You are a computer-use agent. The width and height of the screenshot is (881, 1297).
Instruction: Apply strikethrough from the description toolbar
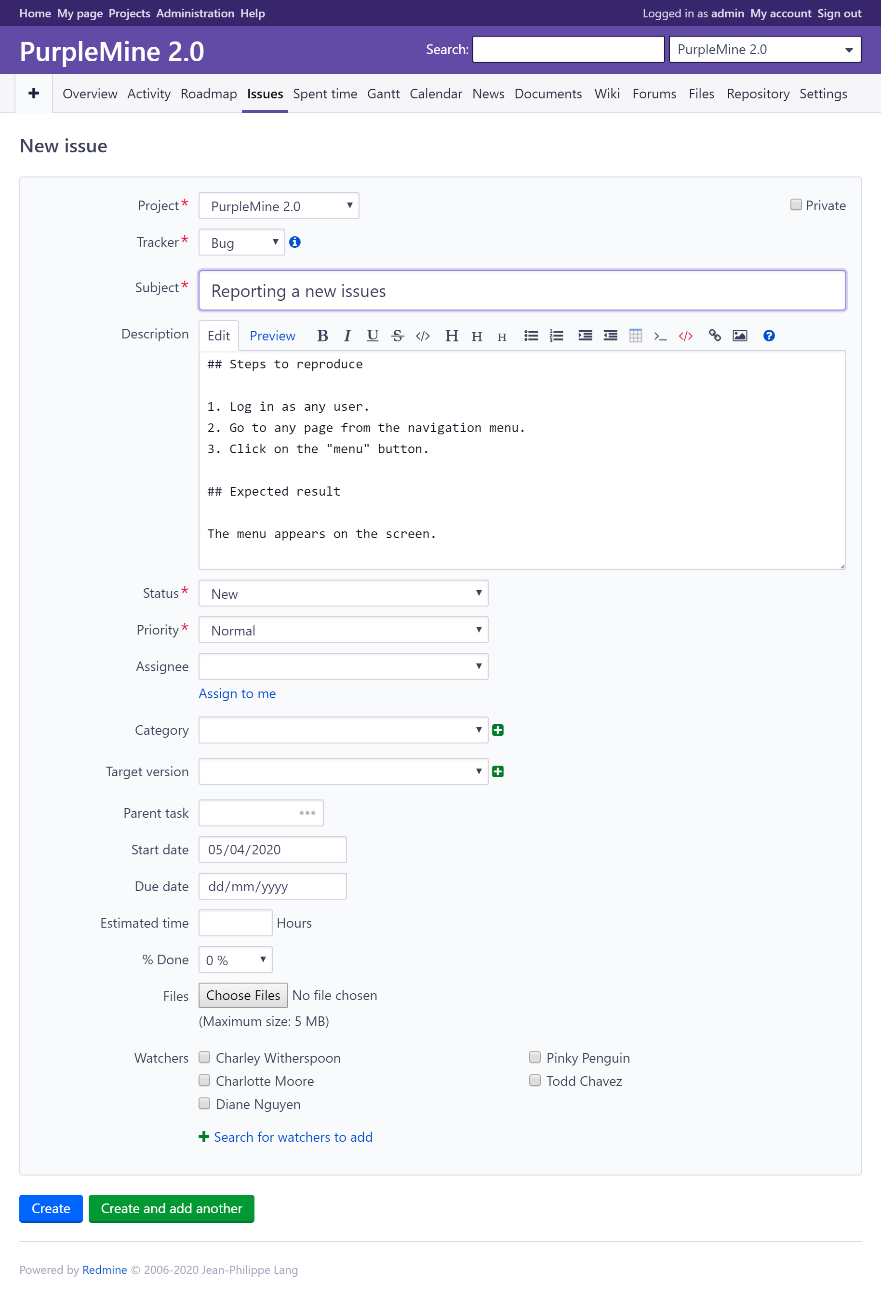coord(397,336)
